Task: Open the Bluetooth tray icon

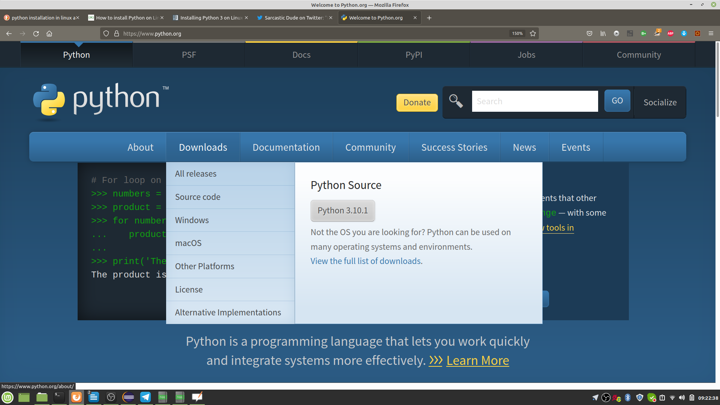Action: coord(628,397)
